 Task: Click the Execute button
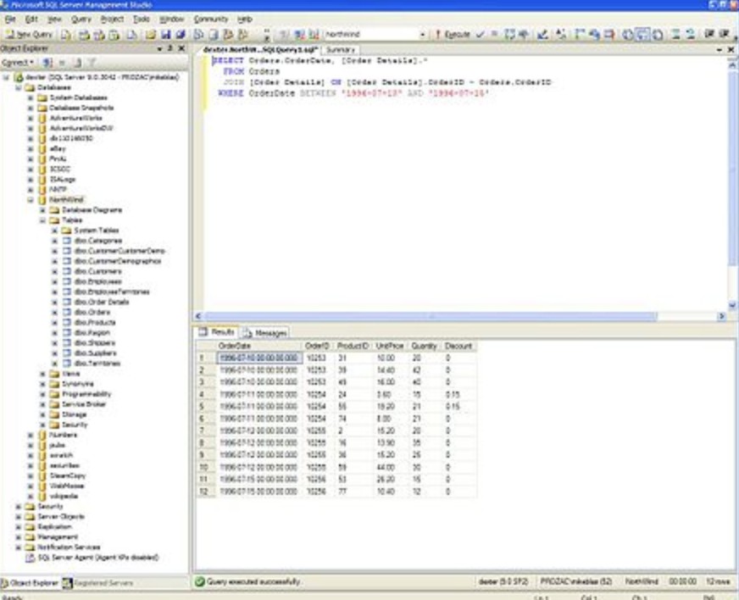453,34
